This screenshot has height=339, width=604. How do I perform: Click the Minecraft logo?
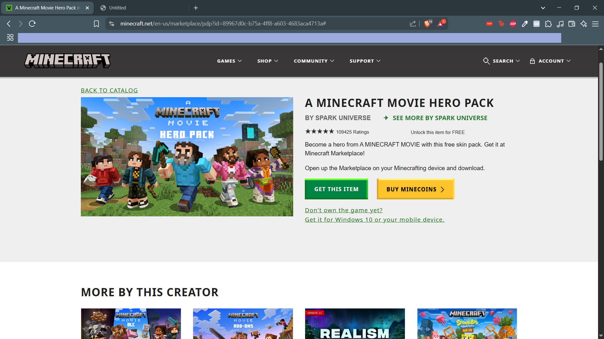tap(67, 61)
